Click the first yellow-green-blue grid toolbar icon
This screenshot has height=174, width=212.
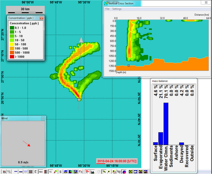coord(130,172)
